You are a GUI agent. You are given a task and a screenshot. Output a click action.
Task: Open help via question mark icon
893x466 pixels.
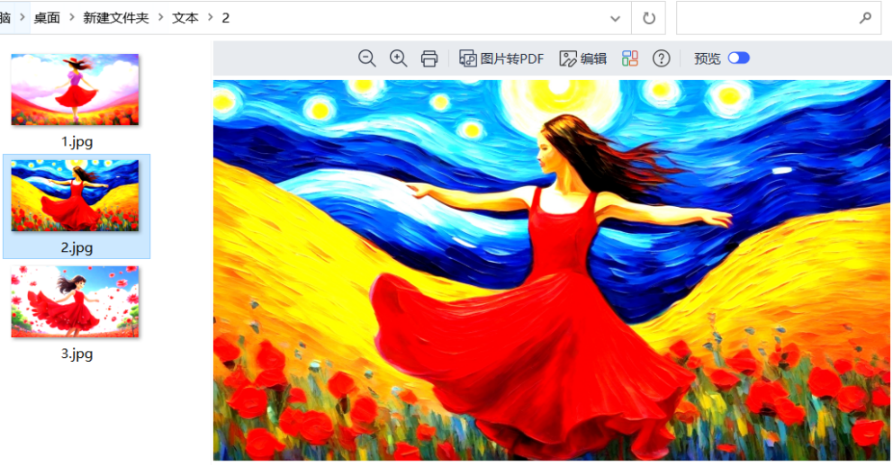tap(662, 58)
